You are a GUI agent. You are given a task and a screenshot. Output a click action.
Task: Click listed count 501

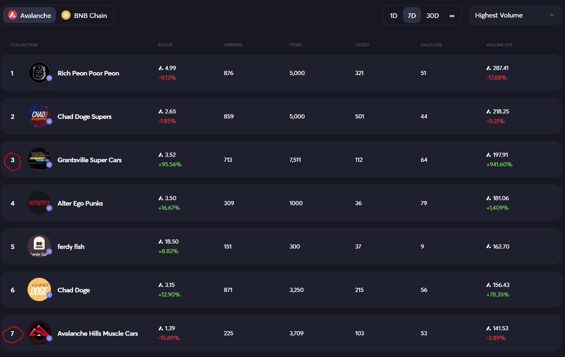(x=359, y=116)
